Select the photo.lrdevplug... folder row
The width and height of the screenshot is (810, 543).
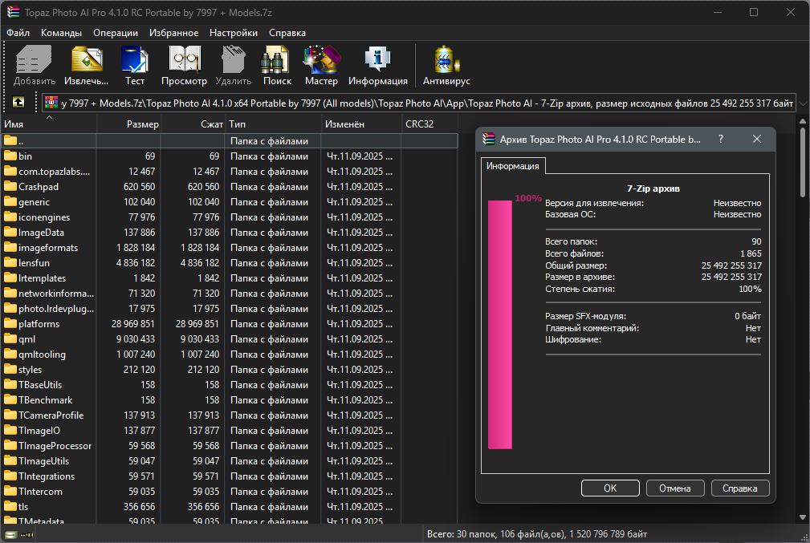tap(229, 308)
